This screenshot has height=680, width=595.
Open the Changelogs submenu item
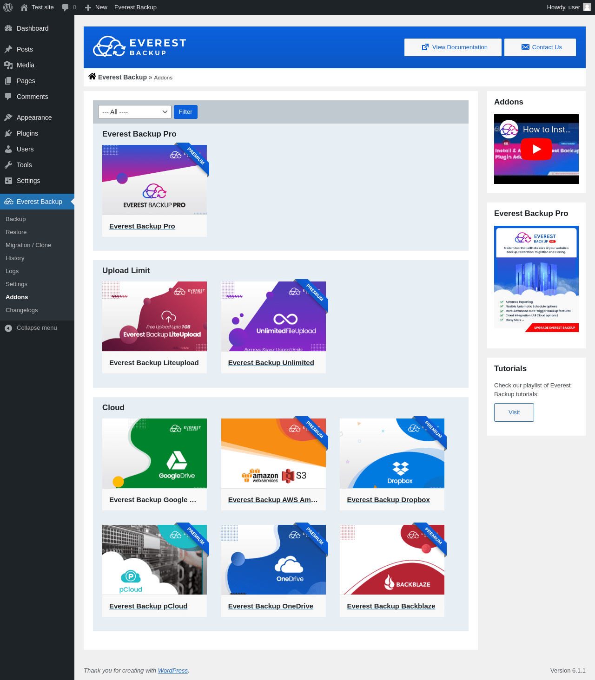coord(22,310)
